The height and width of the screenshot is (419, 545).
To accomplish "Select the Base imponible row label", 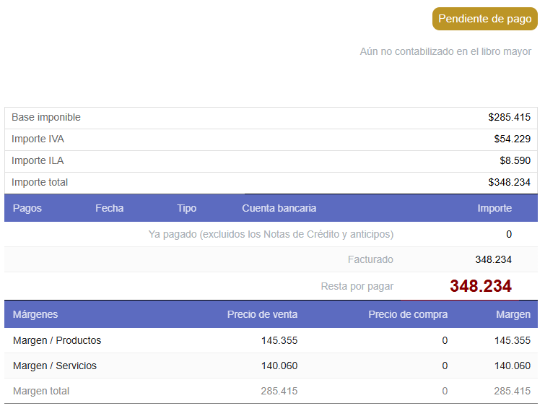I will 46,117.
